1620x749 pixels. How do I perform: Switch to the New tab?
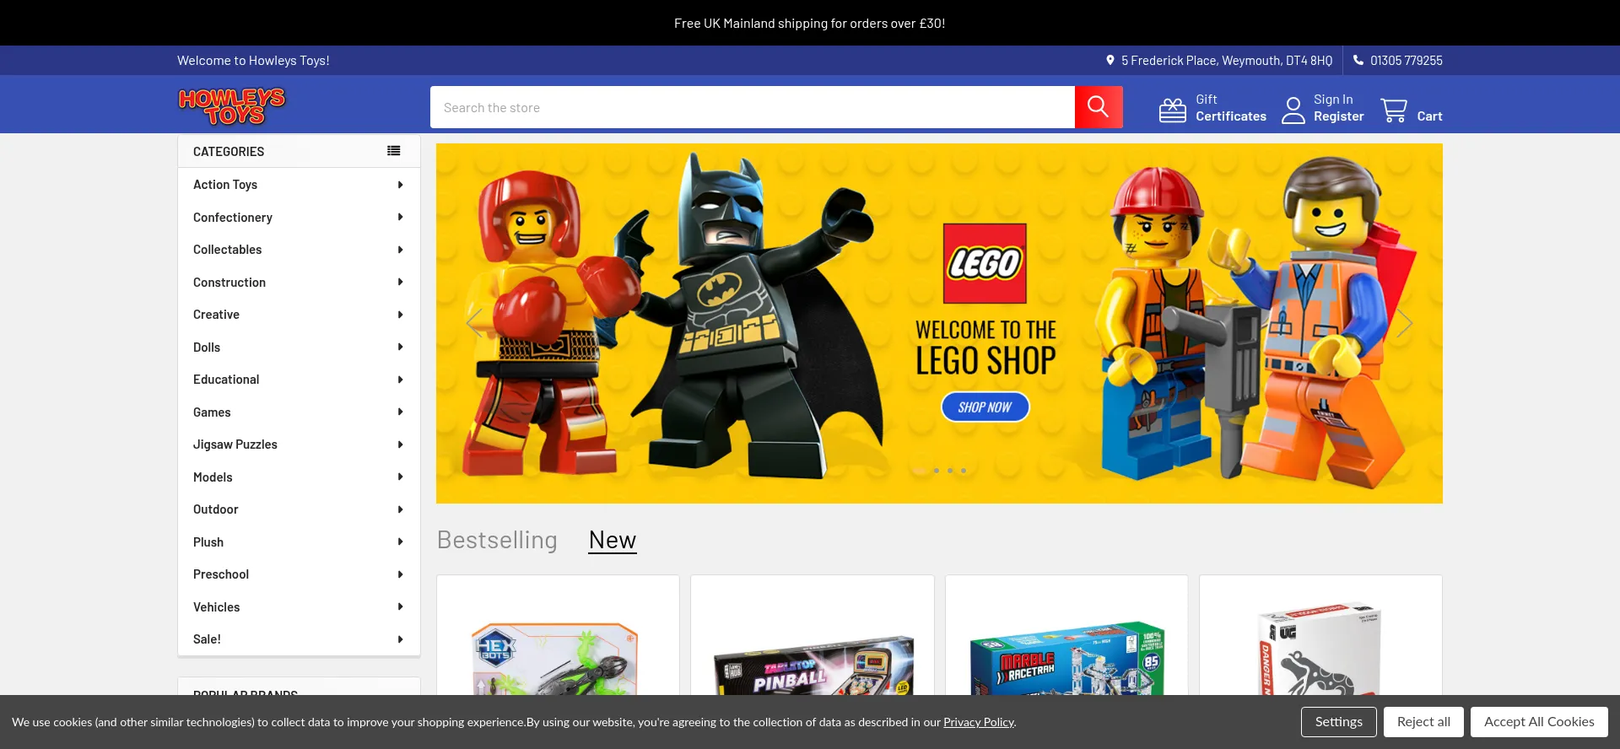coord(613,540)
